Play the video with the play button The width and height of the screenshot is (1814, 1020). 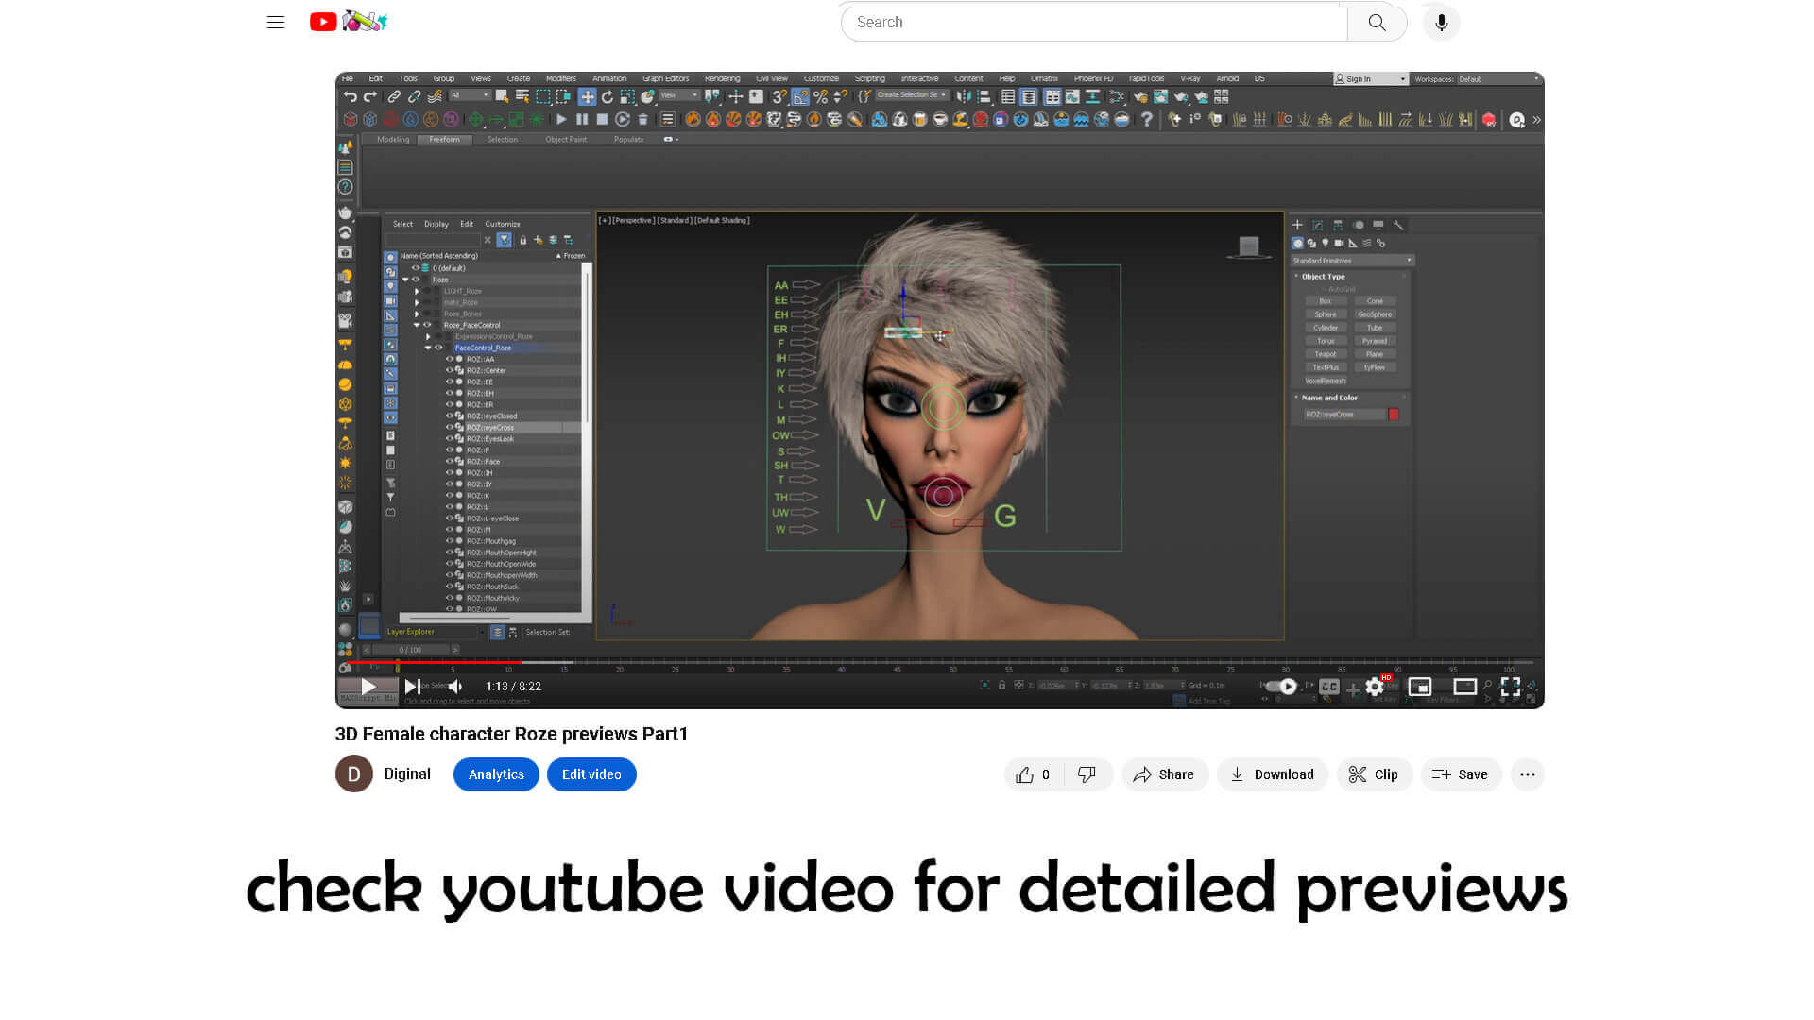pos(368,687)
